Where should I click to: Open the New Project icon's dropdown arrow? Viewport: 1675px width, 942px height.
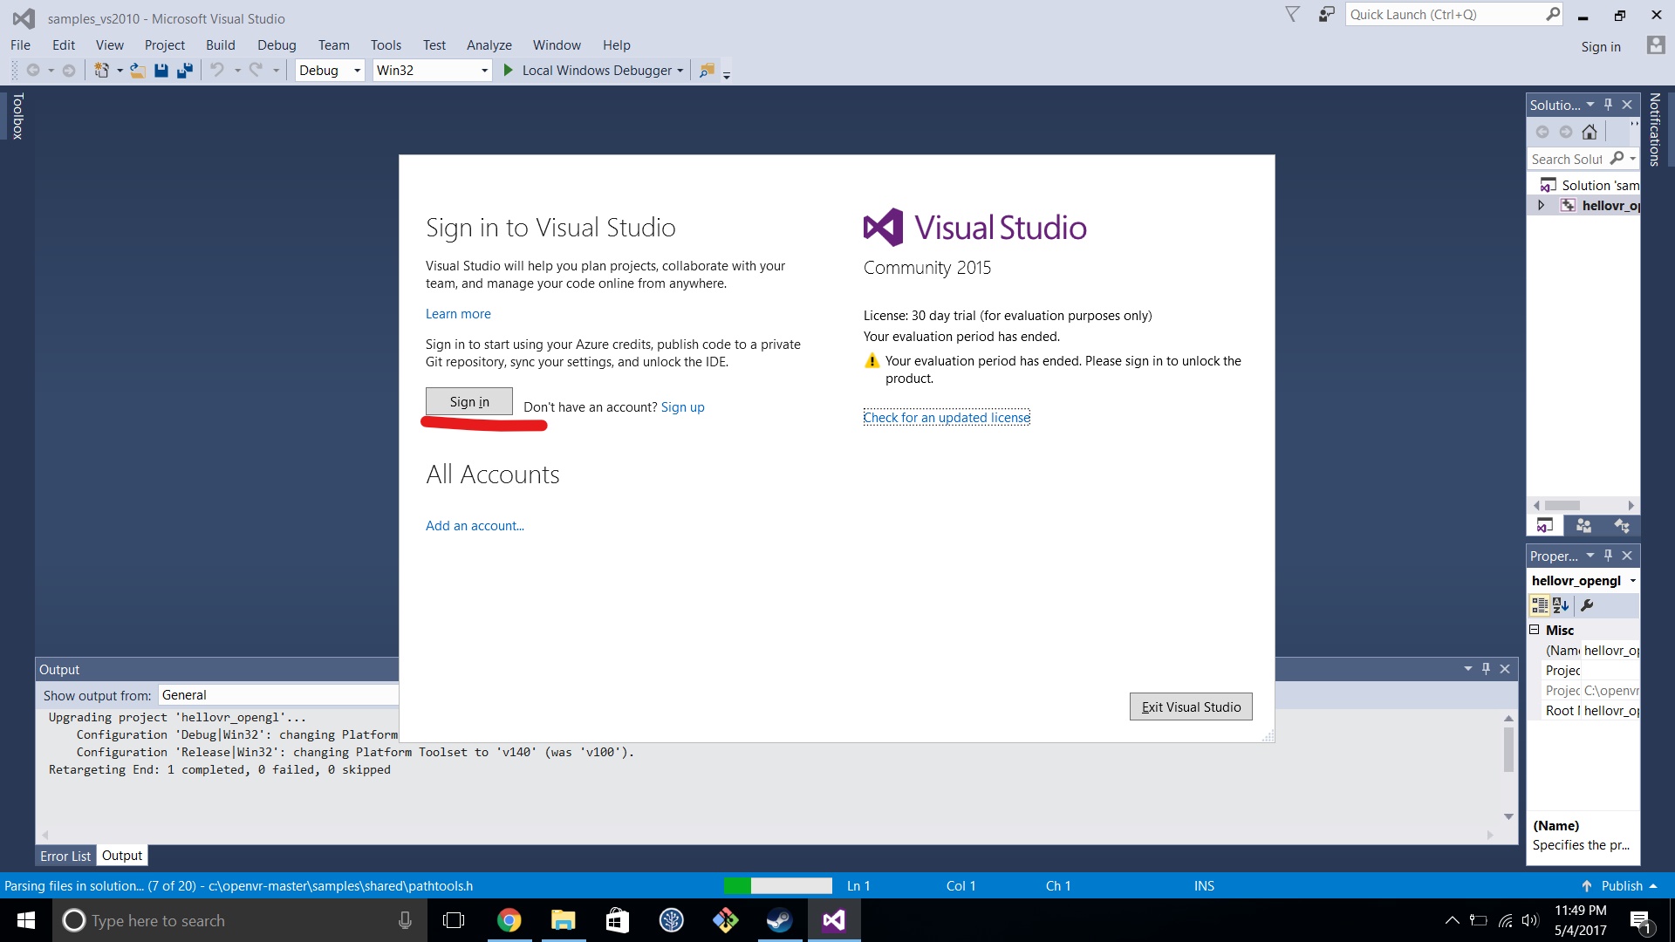120,71
